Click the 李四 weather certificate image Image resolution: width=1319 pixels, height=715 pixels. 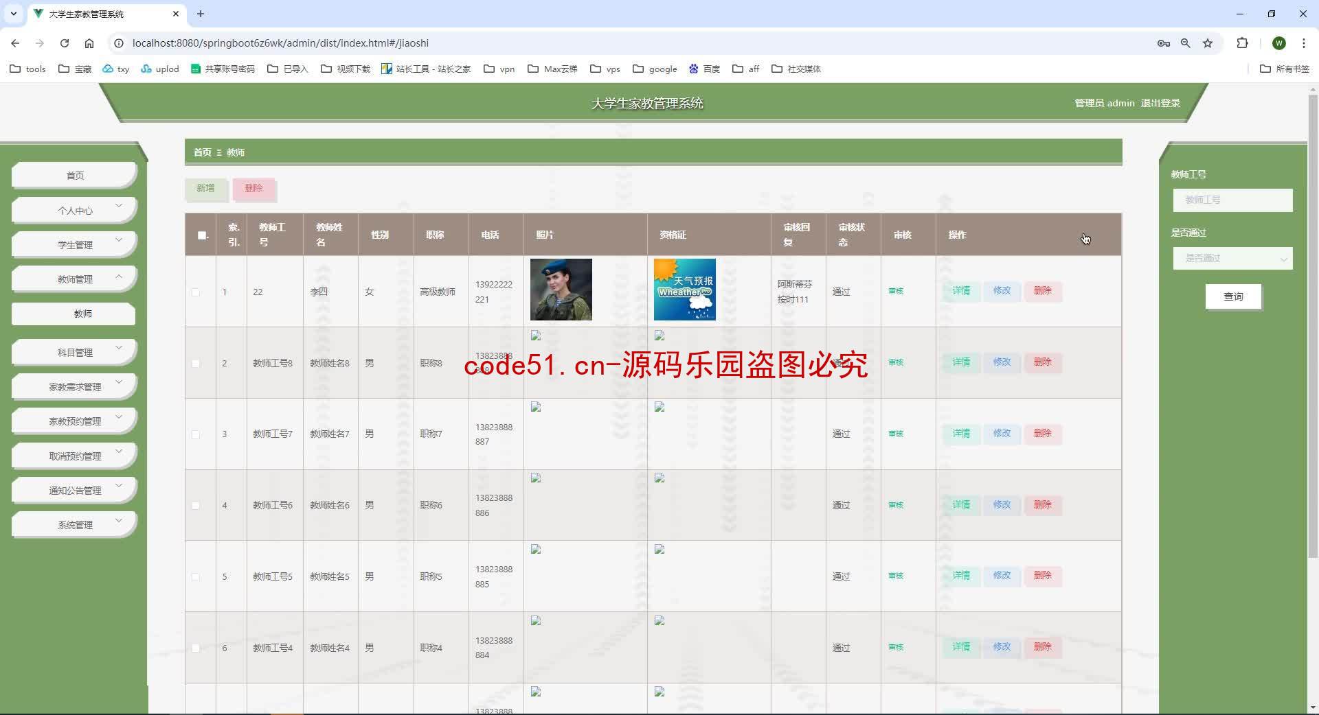pyautogui.click(x=684, y=290)
